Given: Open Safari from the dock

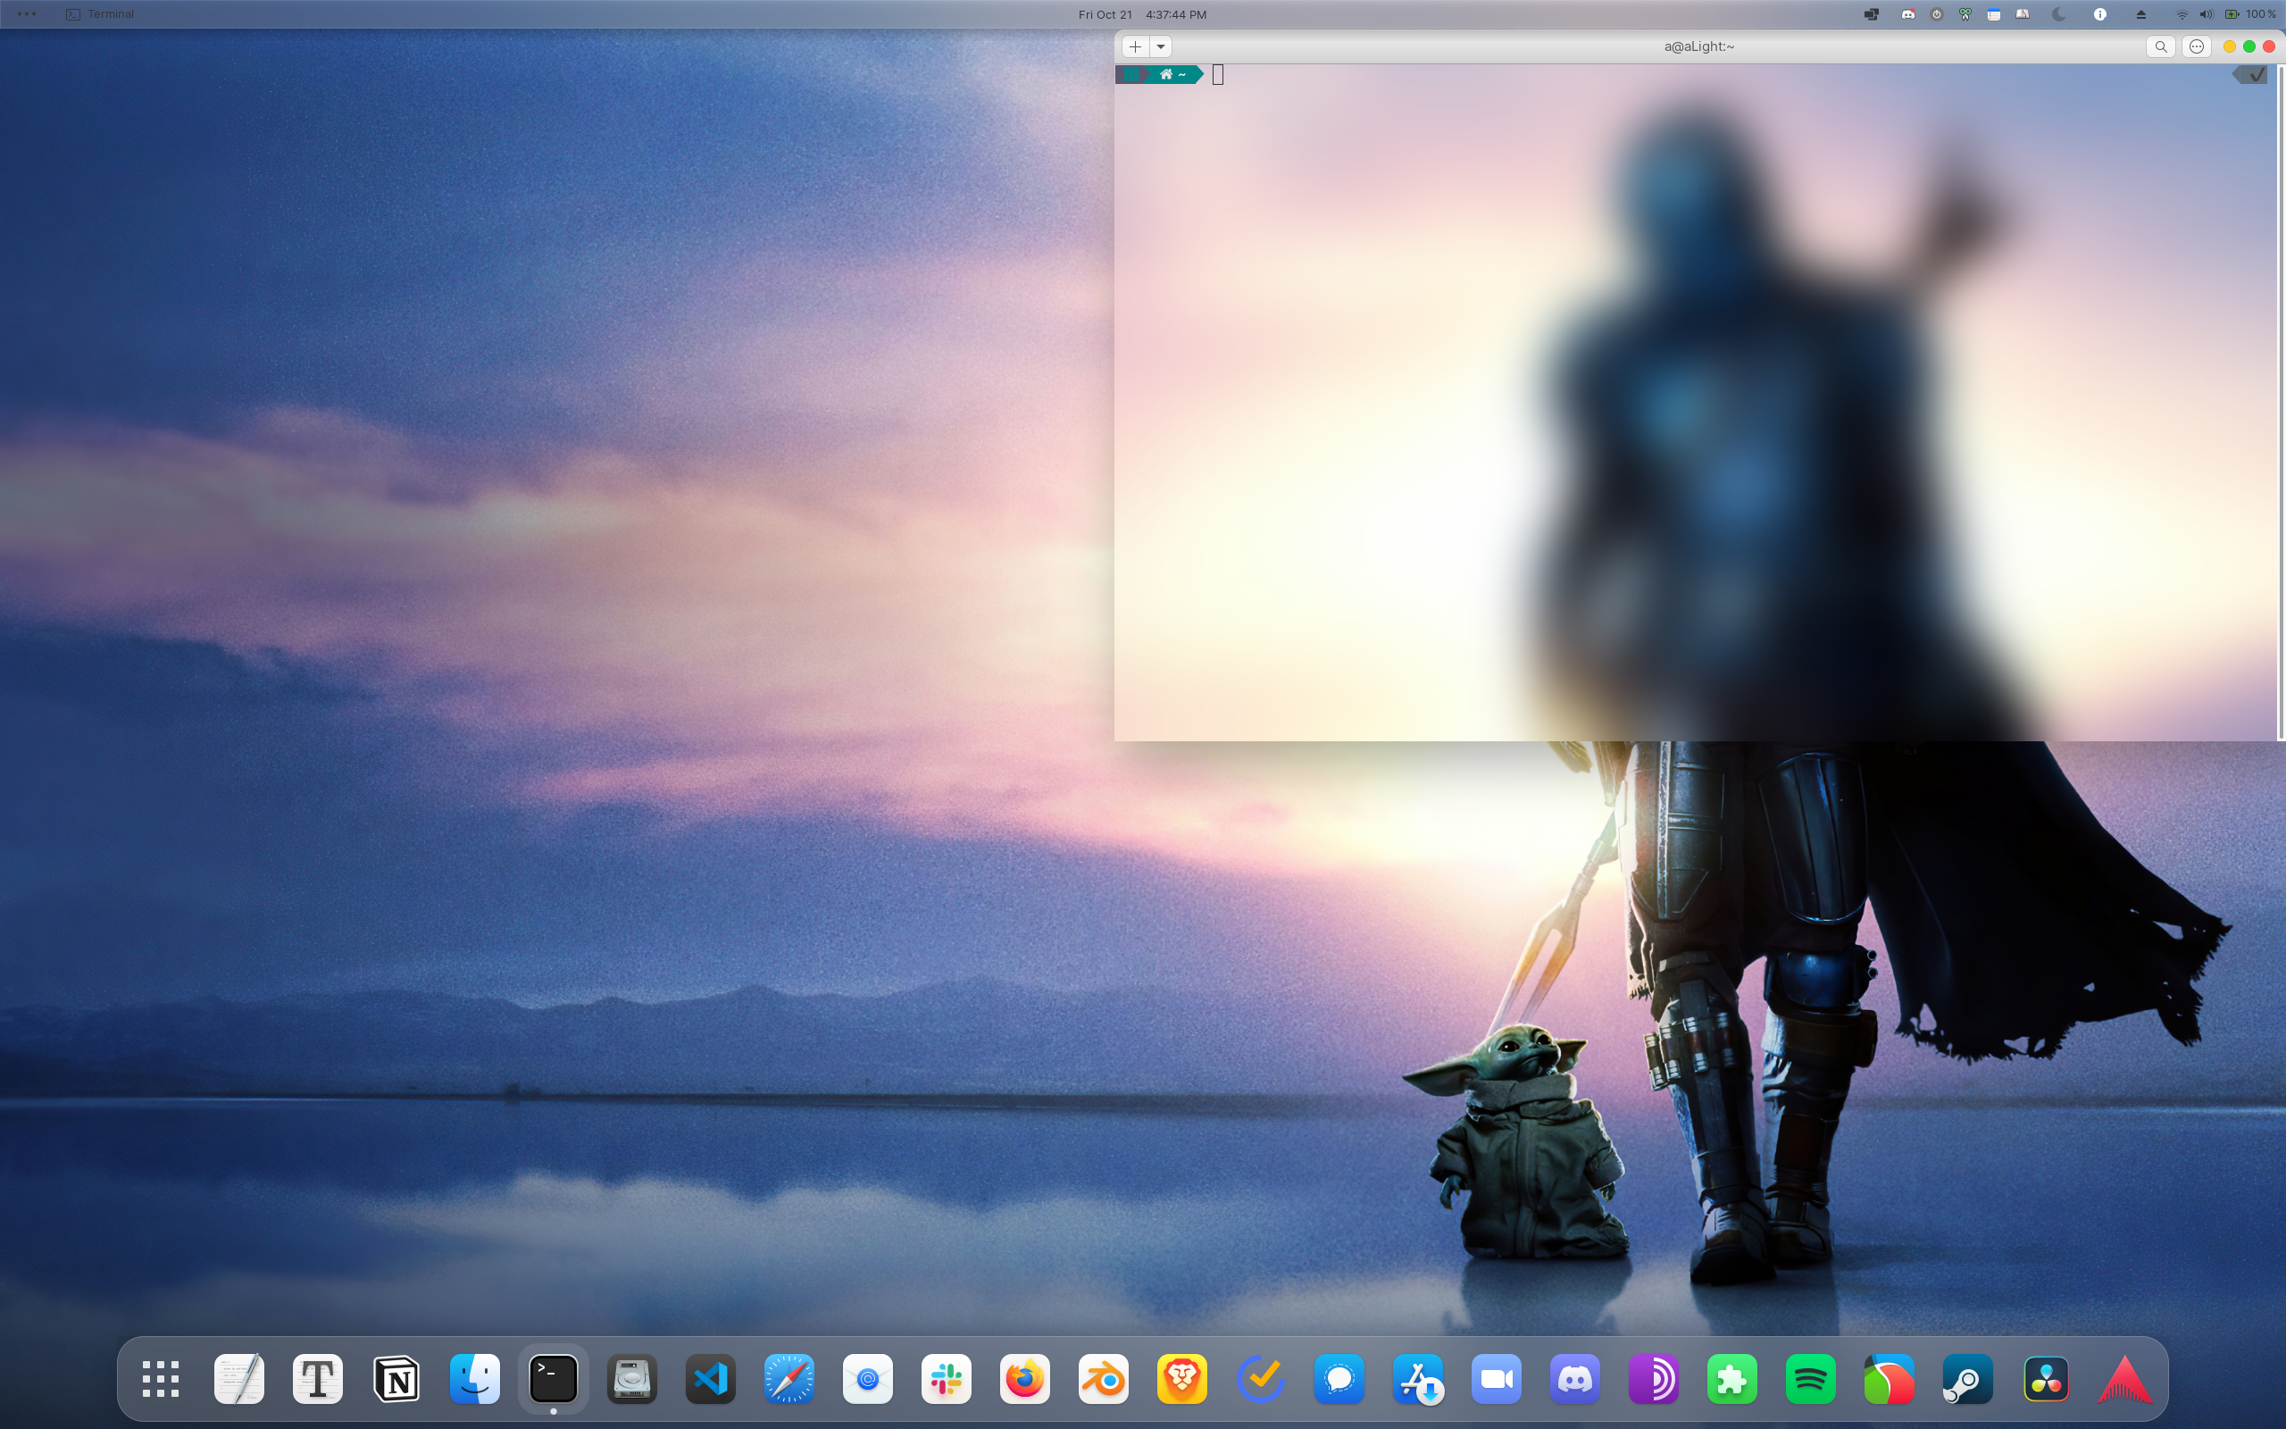Looking at the screenshot, I should pyautogui.click(x=789, y=1379).
